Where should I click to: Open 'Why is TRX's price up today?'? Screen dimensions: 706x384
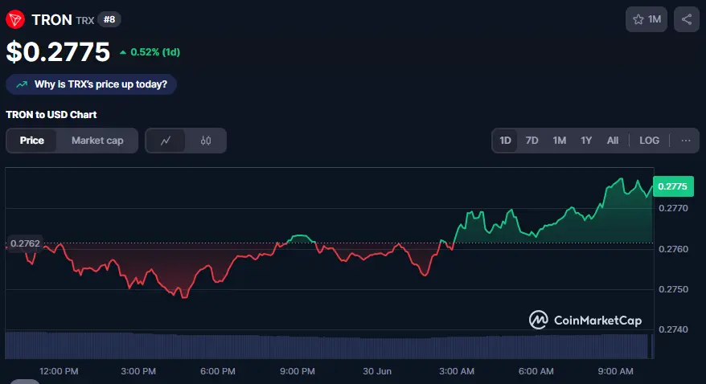[92, 84]
